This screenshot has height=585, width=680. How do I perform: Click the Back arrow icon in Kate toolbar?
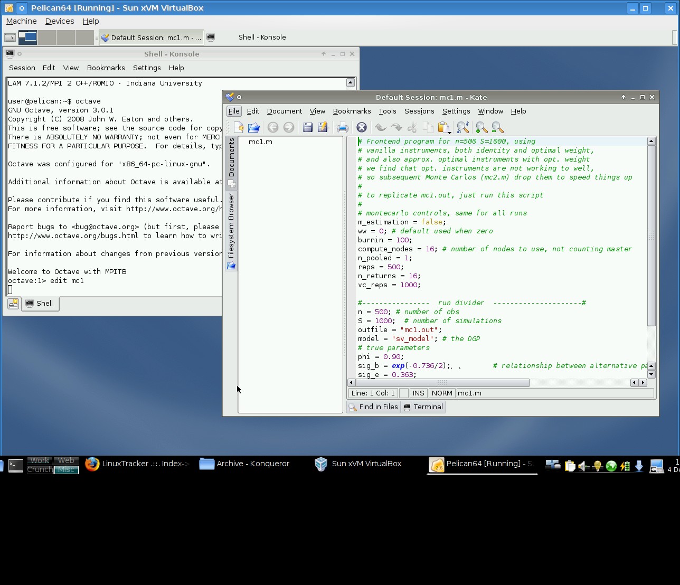click(x=273, y=127)
